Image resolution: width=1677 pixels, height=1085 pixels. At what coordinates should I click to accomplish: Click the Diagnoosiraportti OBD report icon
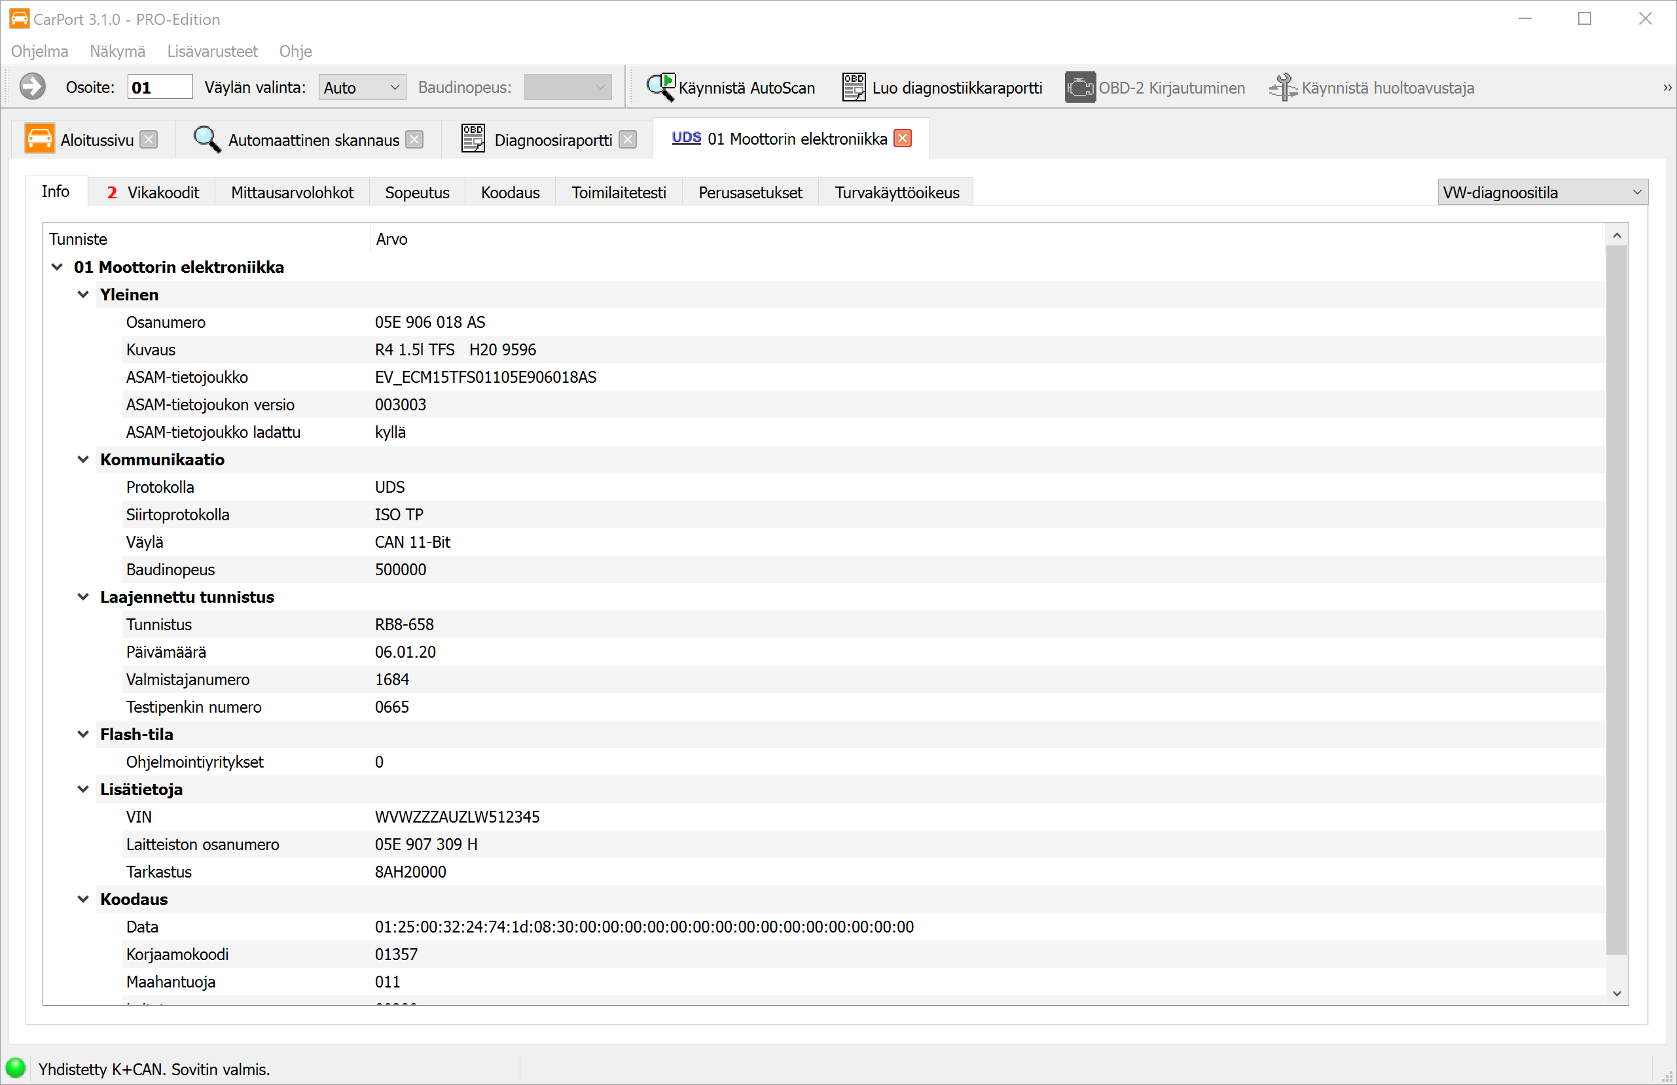[473, 139]
